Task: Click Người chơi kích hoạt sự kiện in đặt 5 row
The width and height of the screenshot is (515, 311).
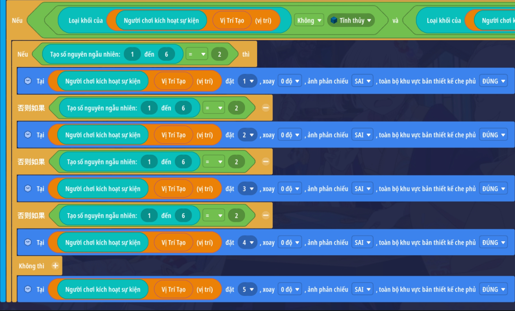Action: [103, 289]
